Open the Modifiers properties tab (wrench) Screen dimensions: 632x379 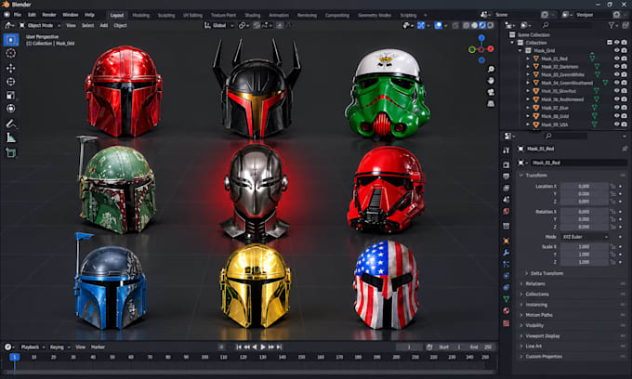point(507,253)
